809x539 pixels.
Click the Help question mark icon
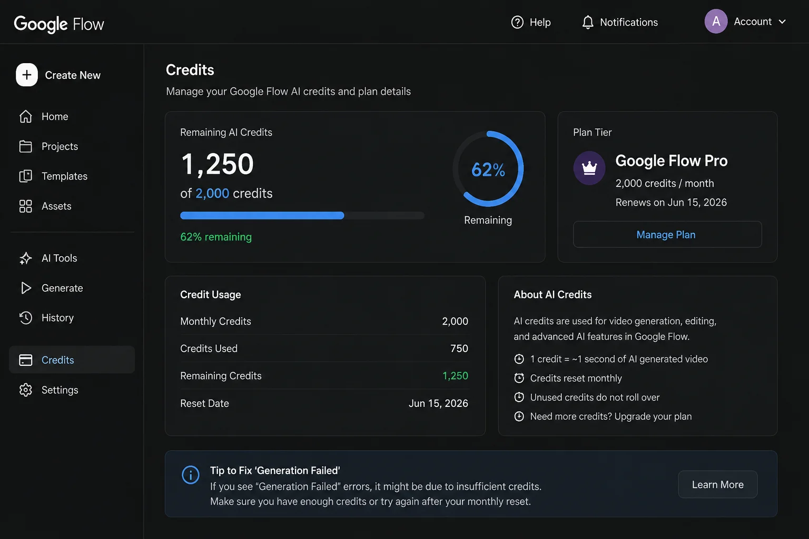click(x=517, y=22)
